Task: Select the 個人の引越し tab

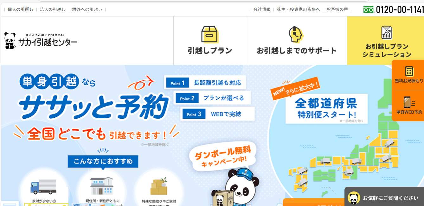Action: coord(20,9)
